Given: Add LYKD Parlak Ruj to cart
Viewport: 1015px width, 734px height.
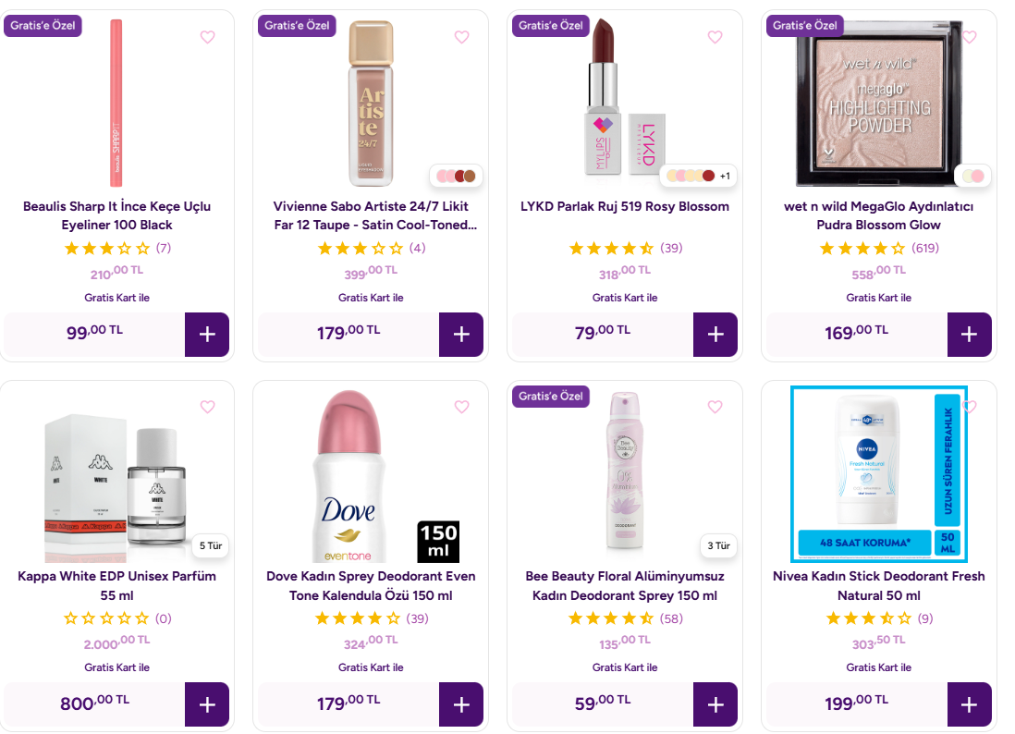Looking at the screenshot, I should [x=715, y=335].
